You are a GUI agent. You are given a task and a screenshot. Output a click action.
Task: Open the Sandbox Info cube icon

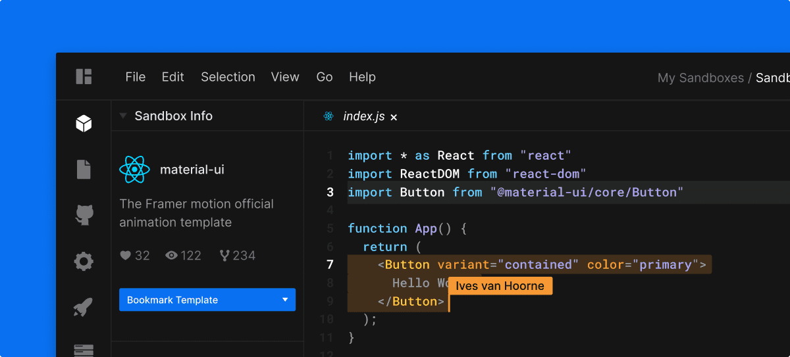(x=84, y=123)
